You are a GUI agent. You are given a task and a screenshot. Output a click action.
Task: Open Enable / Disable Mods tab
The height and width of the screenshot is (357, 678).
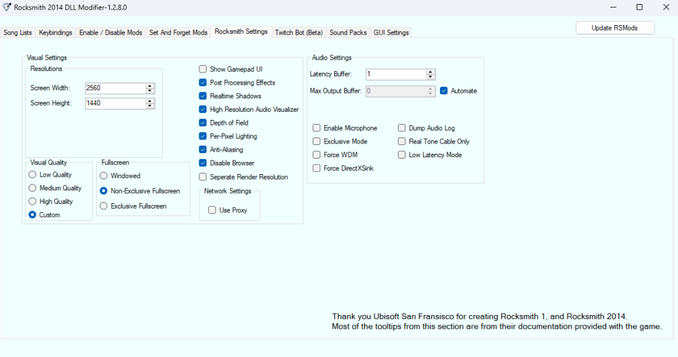[111, 33]
